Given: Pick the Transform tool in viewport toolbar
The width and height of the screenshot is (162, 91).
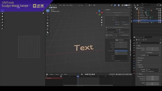Looking at the screenshot, I should [48, 26].
